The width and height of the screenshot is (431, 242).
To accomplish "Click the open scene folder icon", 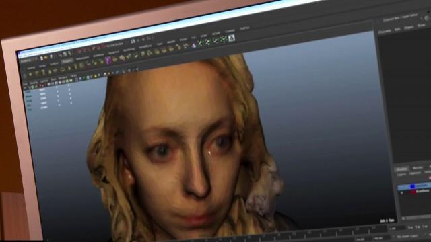I will tap(46, 57).
